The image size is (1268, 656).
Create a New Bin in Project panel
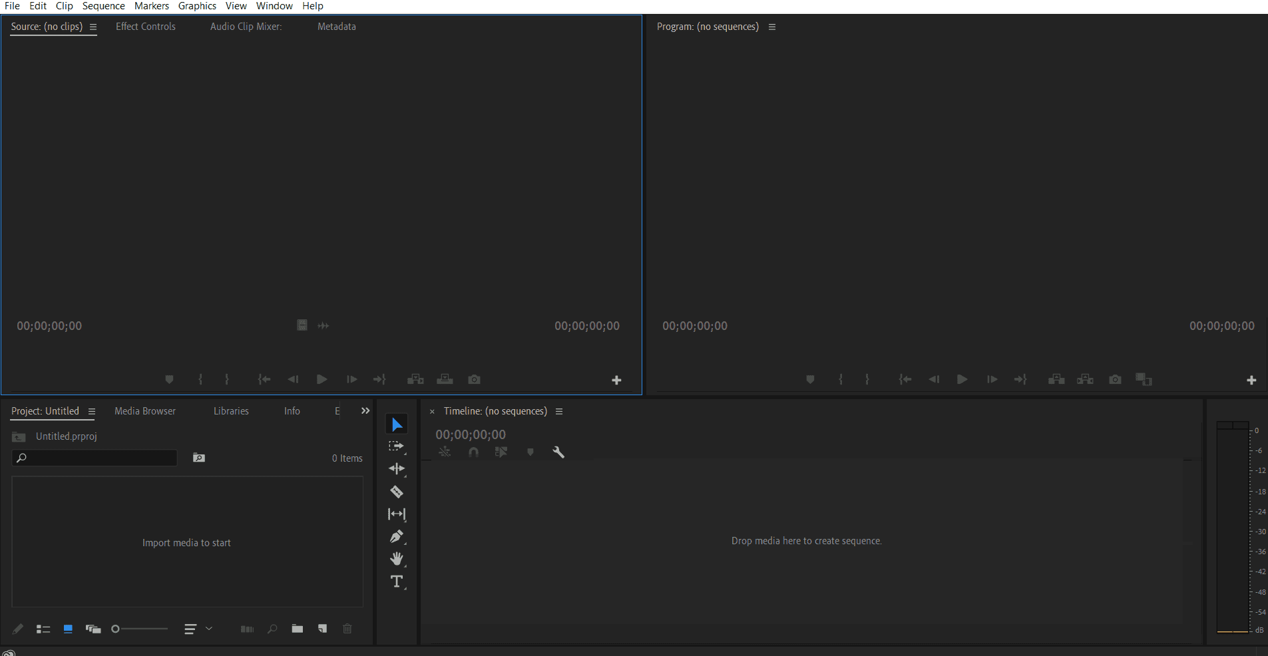[298, 629]
